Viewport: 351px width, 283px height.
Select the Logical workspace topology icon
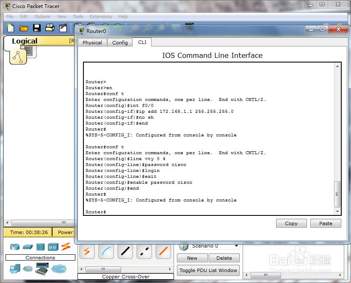point(18,57)
